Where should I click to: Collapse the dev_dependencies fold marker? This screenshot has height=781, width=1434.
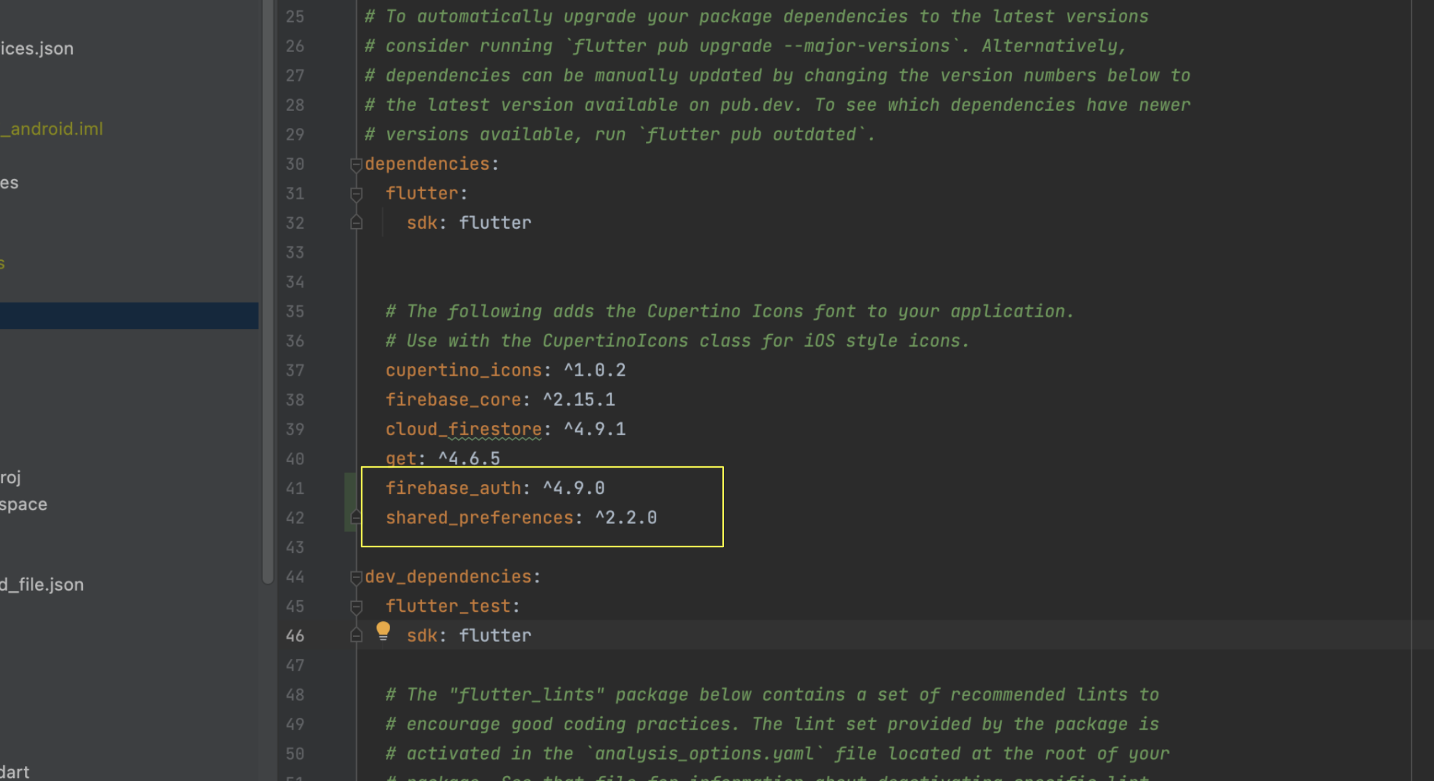click(356, 577)
